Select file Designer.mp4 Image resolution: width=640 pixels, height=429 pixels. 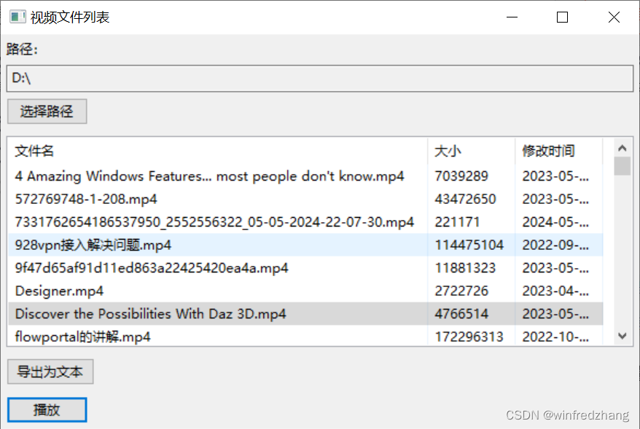tap(59, 291)
